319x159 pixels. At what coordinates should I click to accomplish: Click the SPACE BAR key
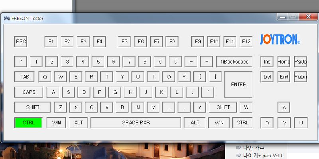pyautogui.click(x=136, y=123)
